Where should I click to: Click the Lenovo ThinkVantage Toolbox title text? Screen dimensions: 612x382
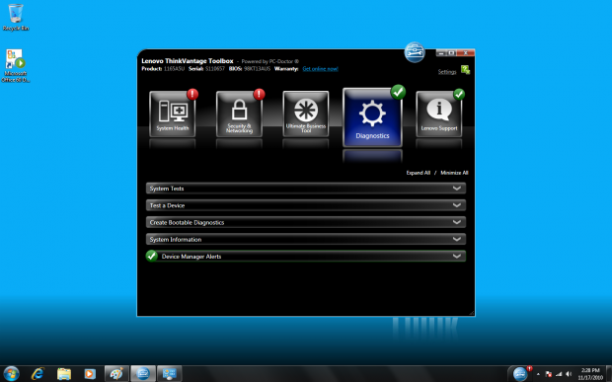tap(188, 61)
